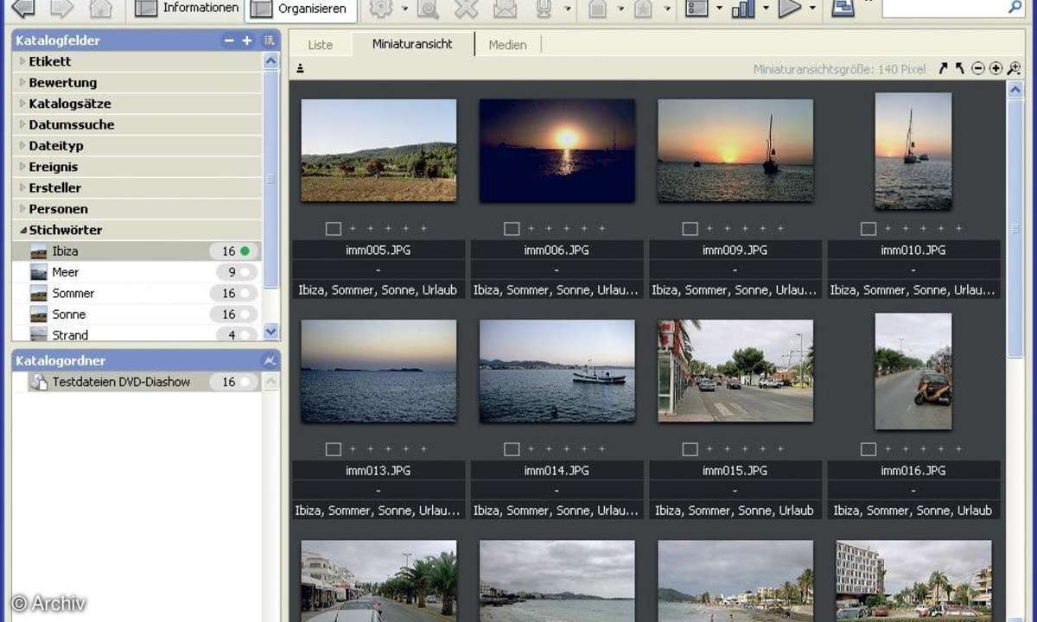Click the home icon beside the forward arrow

(x=101, y=9)
